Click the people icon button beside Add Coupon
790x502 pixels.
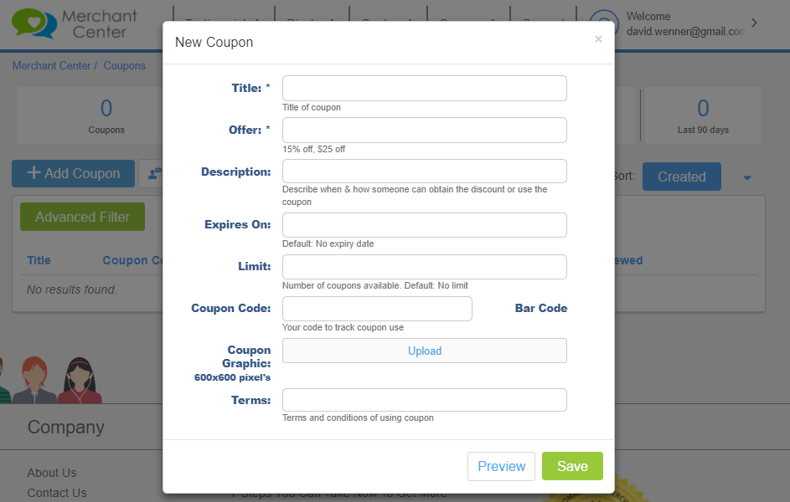tap(151, 173)
